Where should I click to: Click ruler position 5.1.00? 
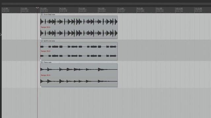coord(82,9)
